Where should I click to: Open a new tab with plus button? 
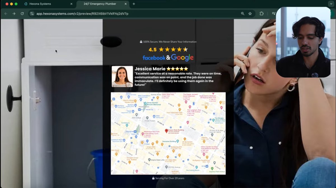[x=134, y=4]
